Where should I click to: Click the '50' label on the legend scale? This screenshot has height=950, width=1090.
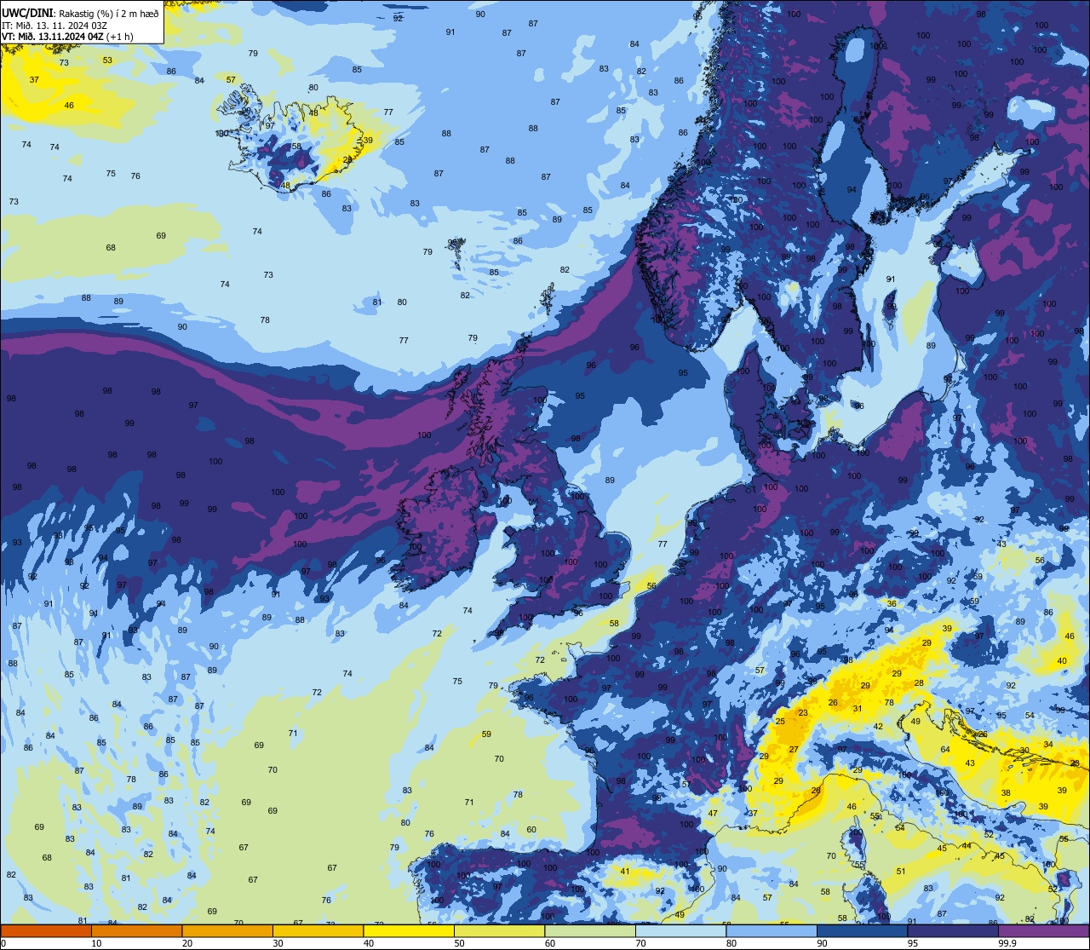click(459, 942)
